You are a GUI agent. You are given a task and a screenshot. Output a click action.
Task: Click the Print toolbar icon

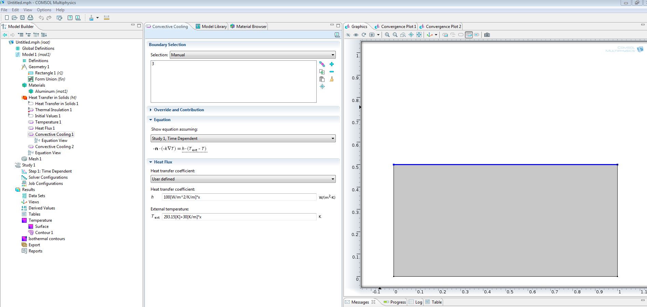30,18
